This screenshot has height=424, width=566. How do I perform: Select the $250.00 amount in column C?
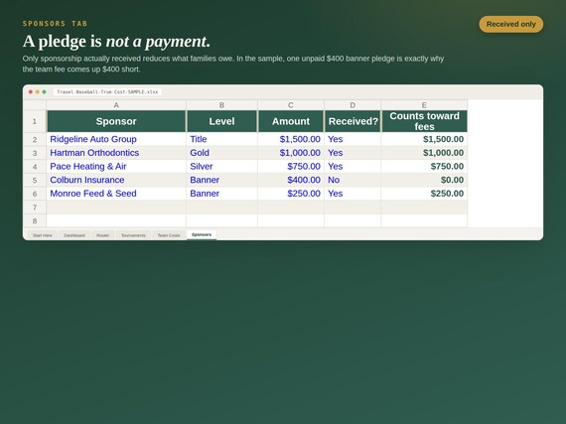click(291, 194)
